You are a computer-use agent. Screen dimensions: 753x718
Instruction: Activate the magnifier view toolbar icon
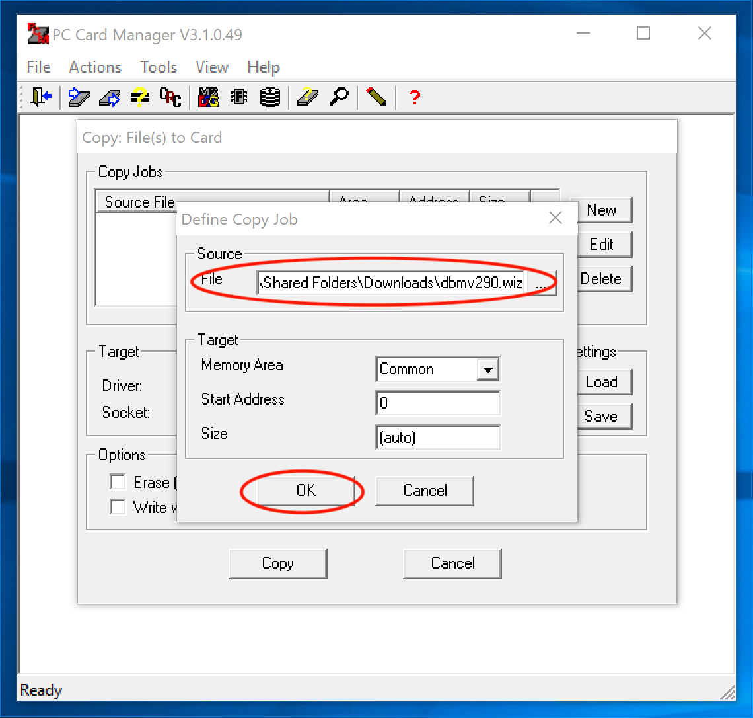pyautogui.click(x=340, y=97)
